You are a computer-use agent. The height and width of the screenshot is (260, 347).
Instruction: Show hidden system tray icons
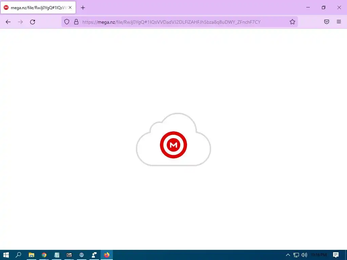[x=288, y=255]
